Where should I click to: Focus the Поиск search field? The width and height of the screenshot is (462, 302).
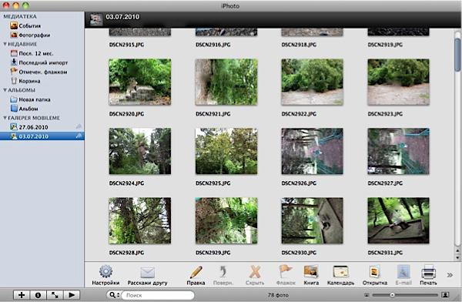[158, 295]
